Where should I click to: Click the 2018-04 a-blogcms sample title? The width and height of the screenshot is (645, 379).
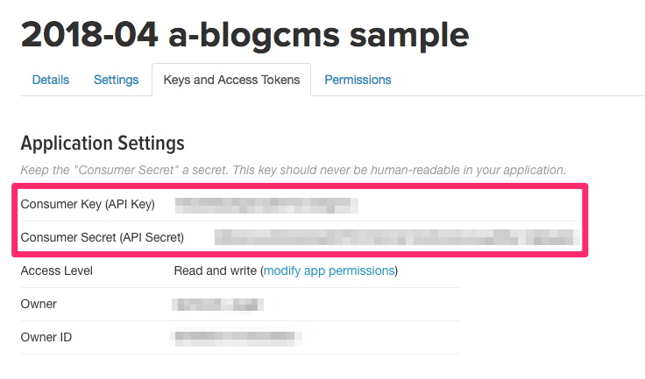tap(245, 34)
